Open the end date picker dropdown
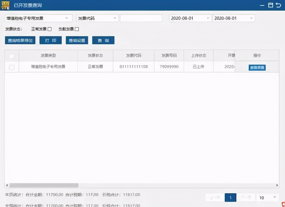 click(234, 18)
